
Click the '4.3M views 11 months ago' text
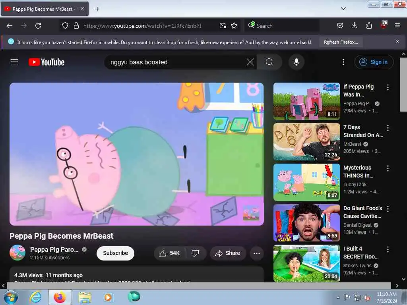(x=48, y=275)
